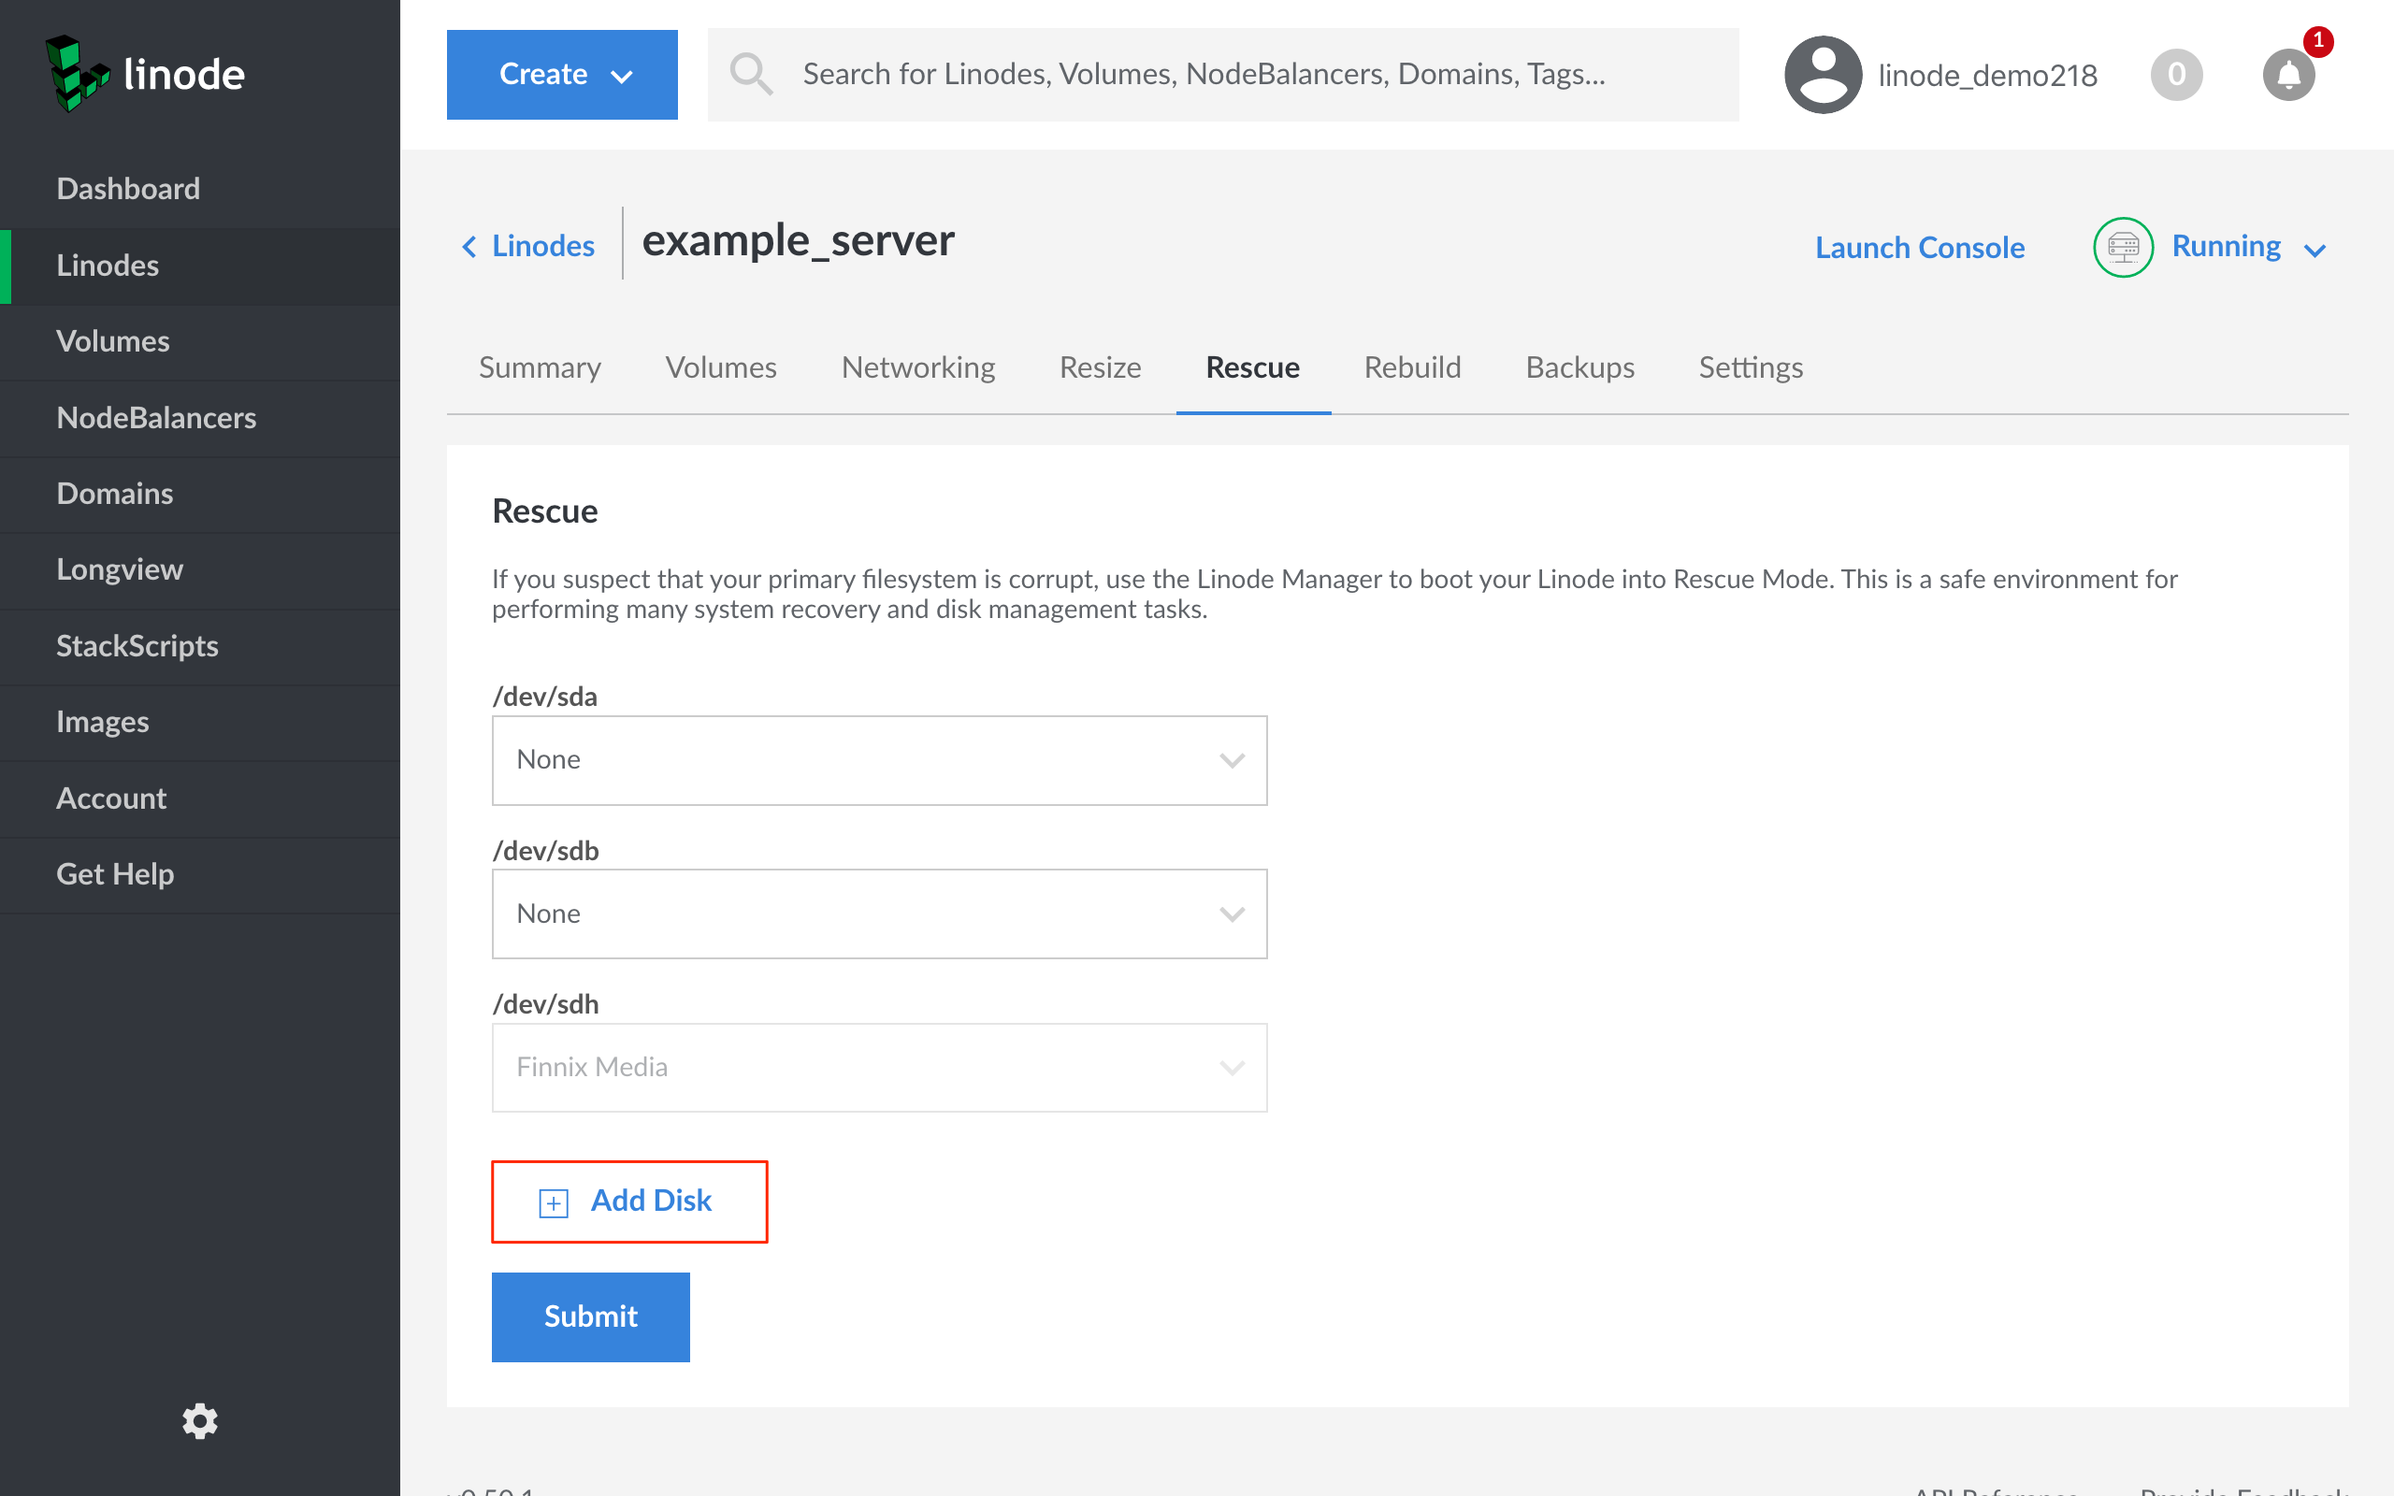
Task: Click the running server status icon
Action: pos(2123,248)
